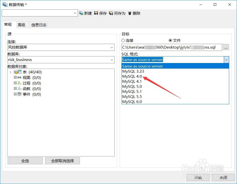Expand the 表 tree node
The height and width of the screenshot is (184, 237).
click(10, 72)
